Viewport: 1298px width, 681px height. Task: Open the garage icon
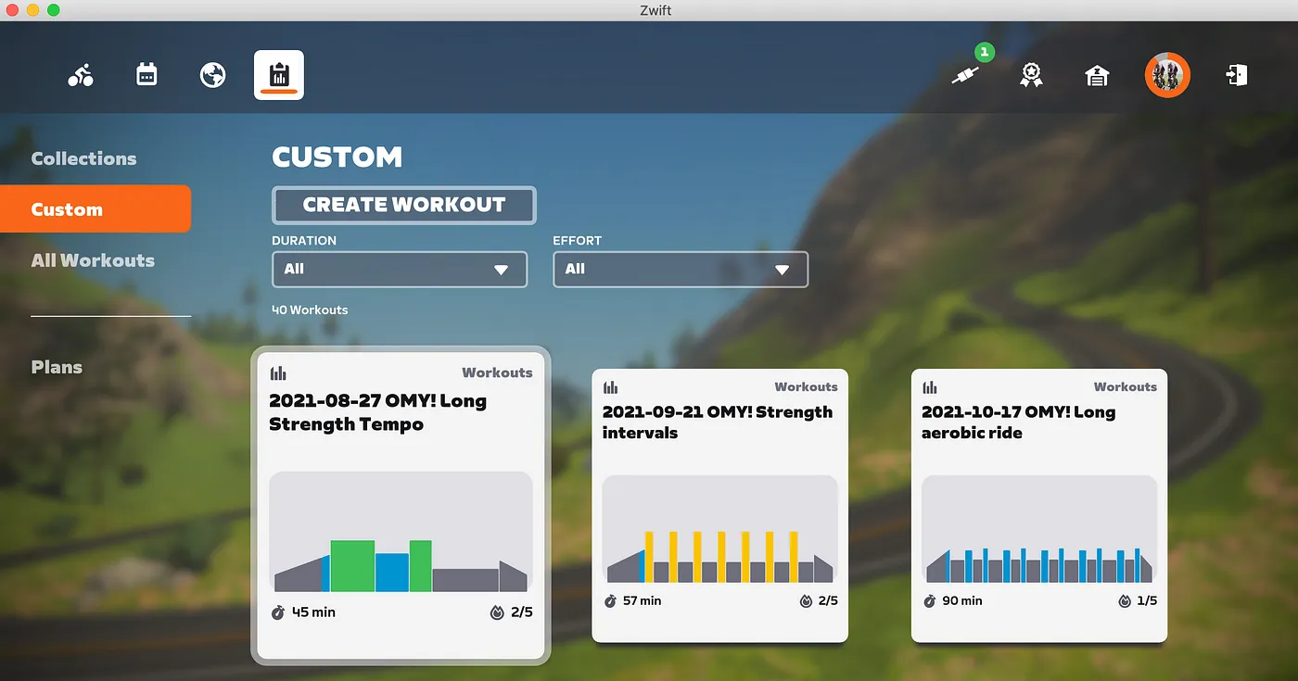point(1097,75)
